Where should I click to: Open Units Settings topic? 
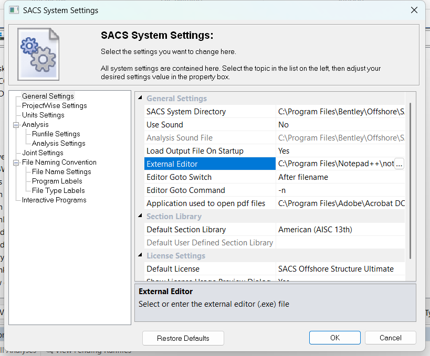pyautogui.click(x=43, y=115)
